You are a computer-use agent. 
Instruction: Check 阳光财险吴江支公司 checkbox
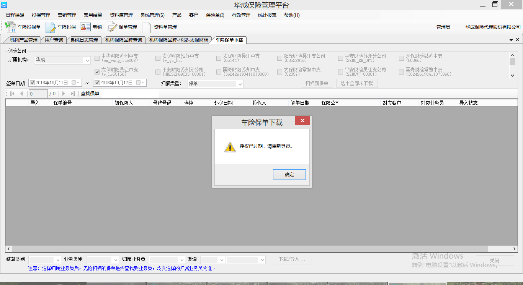(280, 58)
